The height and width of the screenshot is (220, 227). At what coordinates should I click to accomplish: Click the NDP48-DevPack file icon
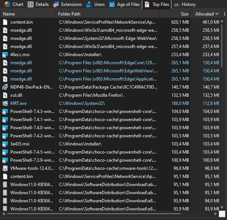[5, 87]
